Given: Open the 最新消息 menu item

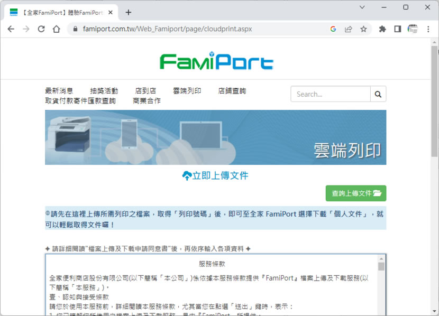Looking at the screenshot, I should point(59,90).
